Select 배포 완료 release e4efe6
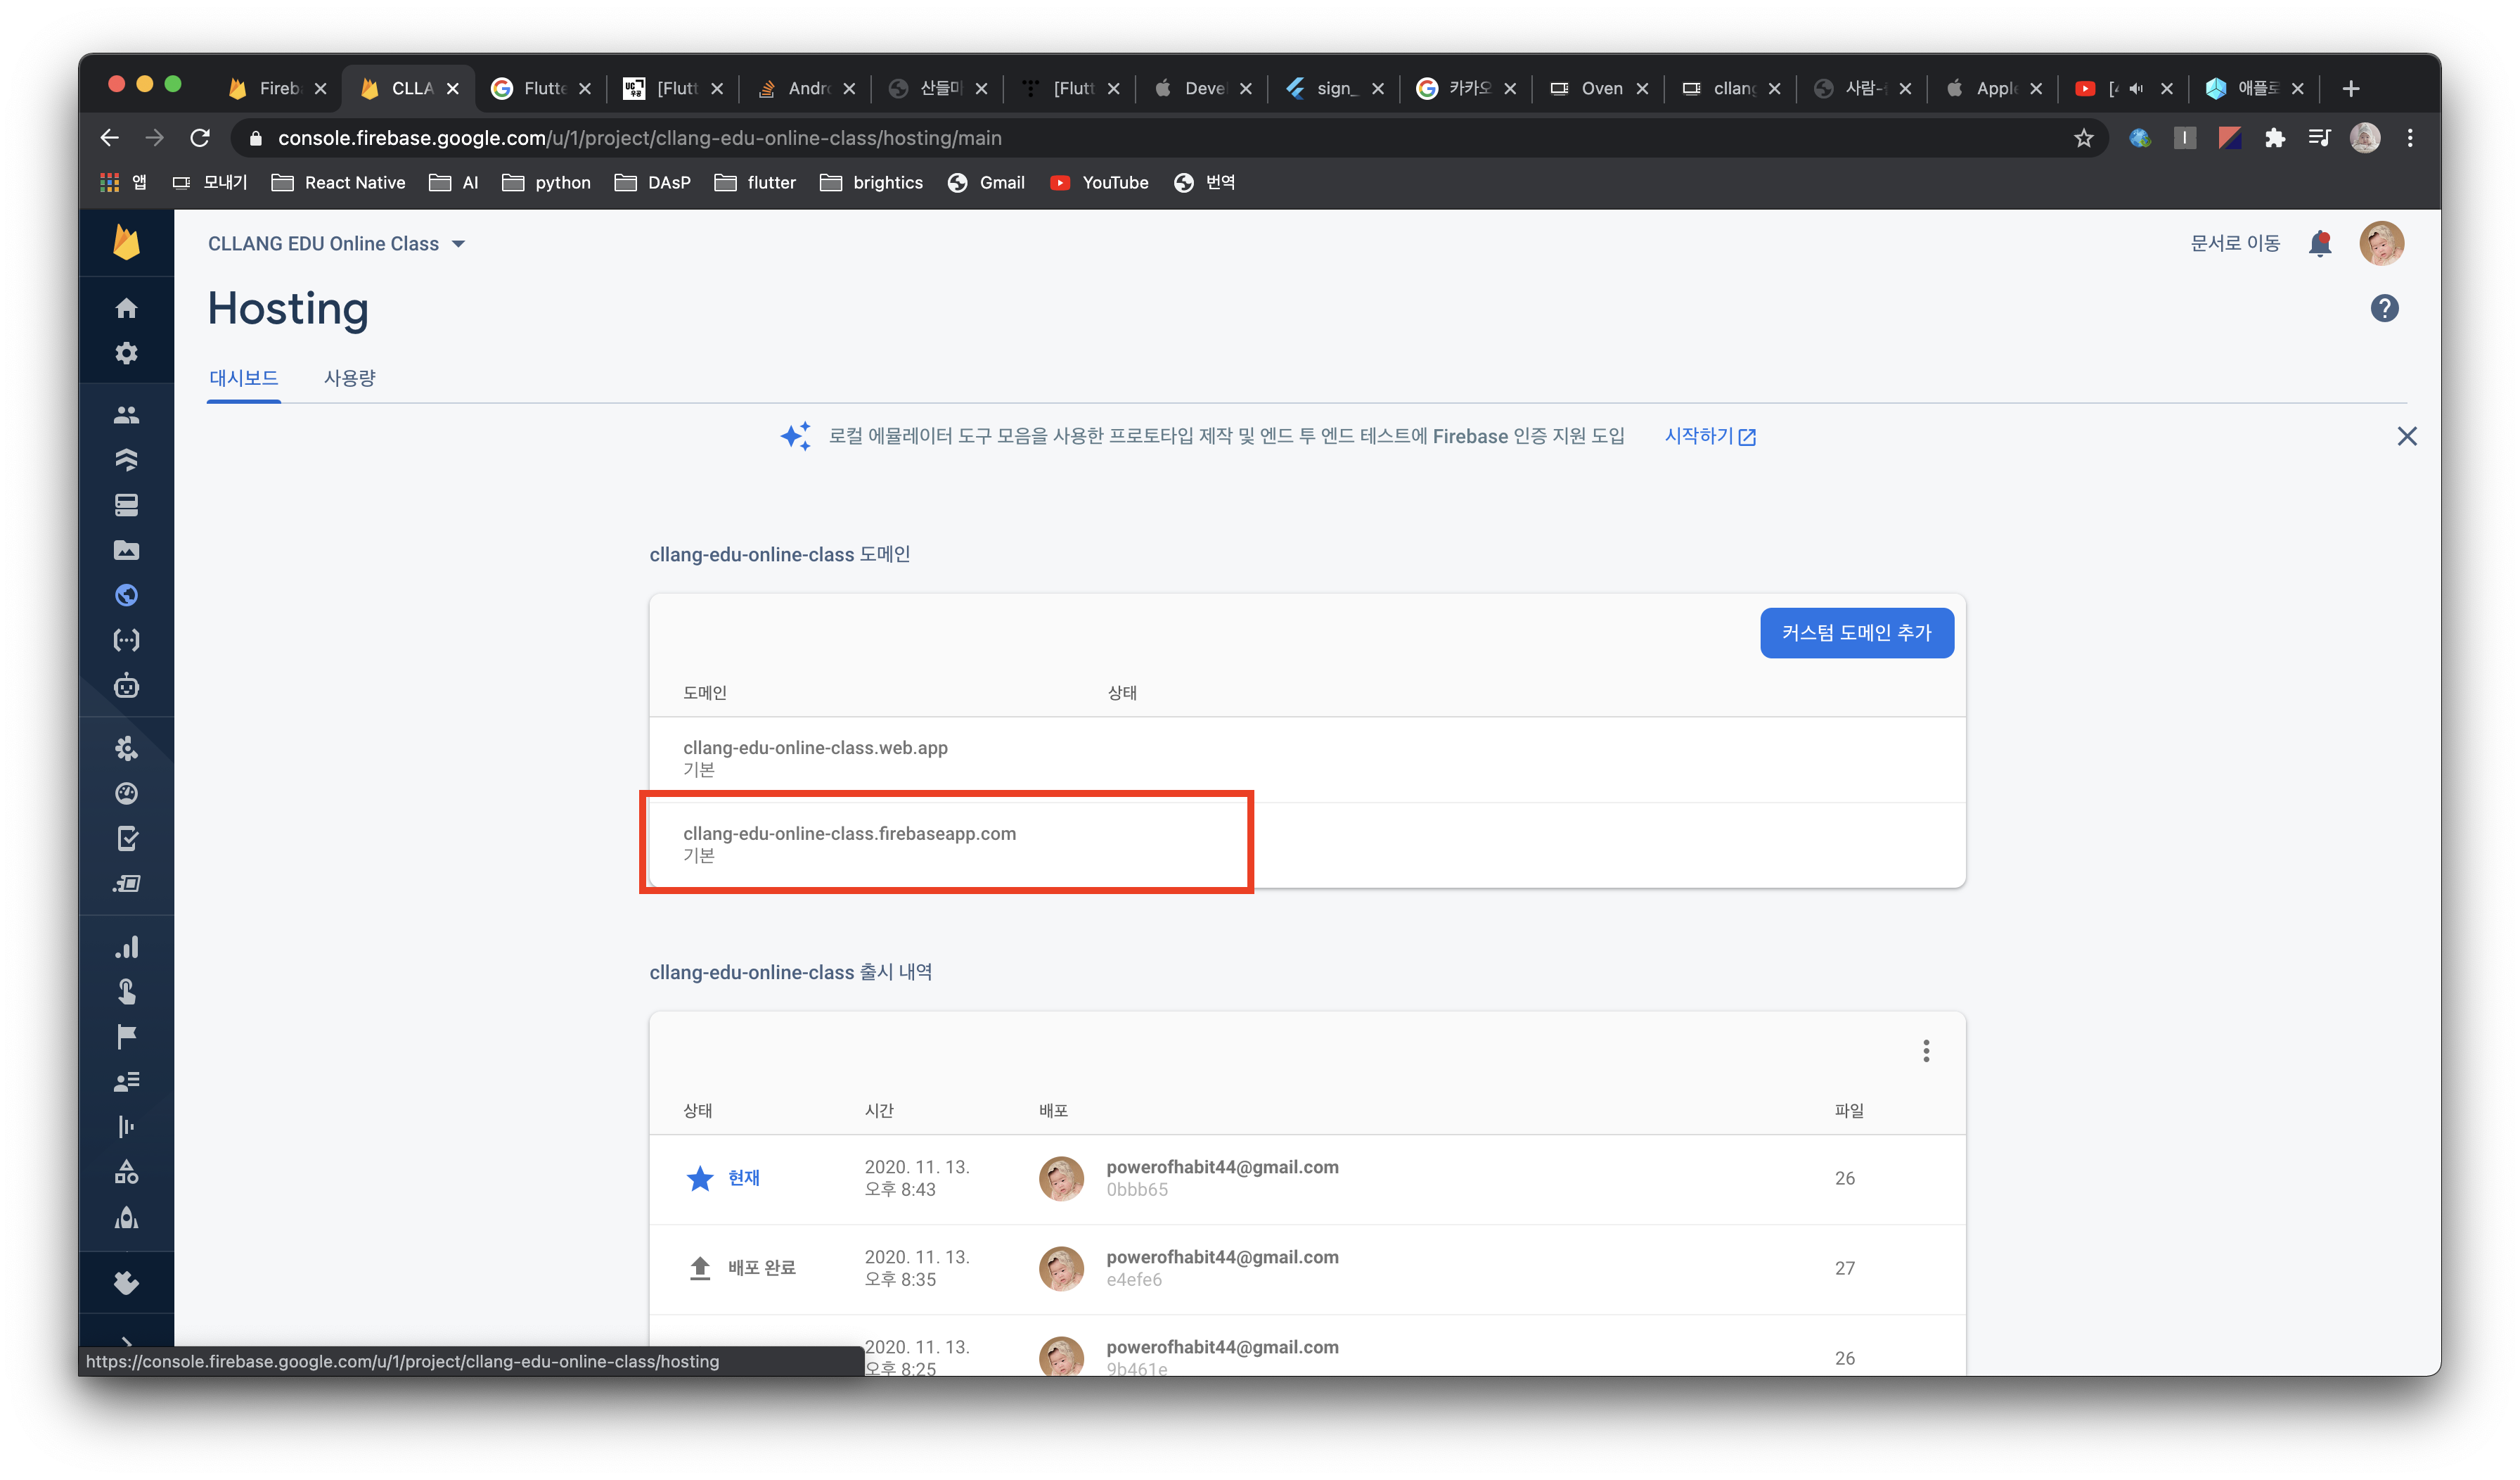 point(1307,1269)
